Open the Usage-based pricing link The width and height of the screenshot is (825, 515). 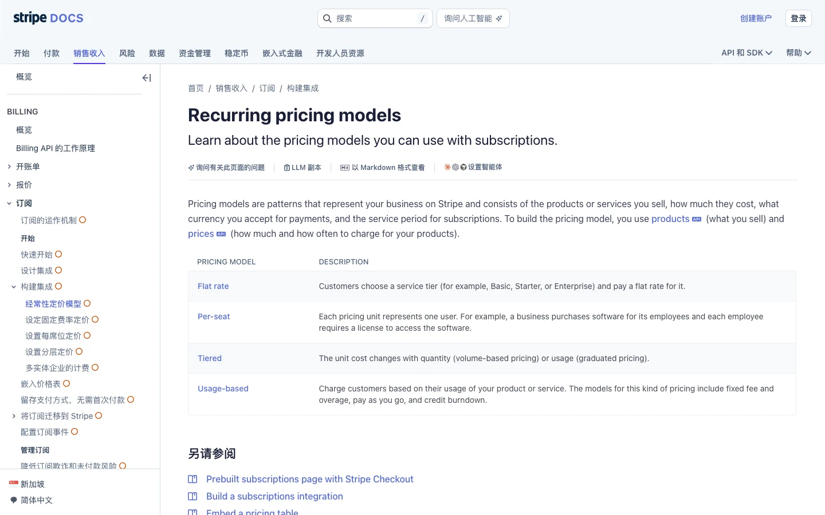tap(223, 389)
